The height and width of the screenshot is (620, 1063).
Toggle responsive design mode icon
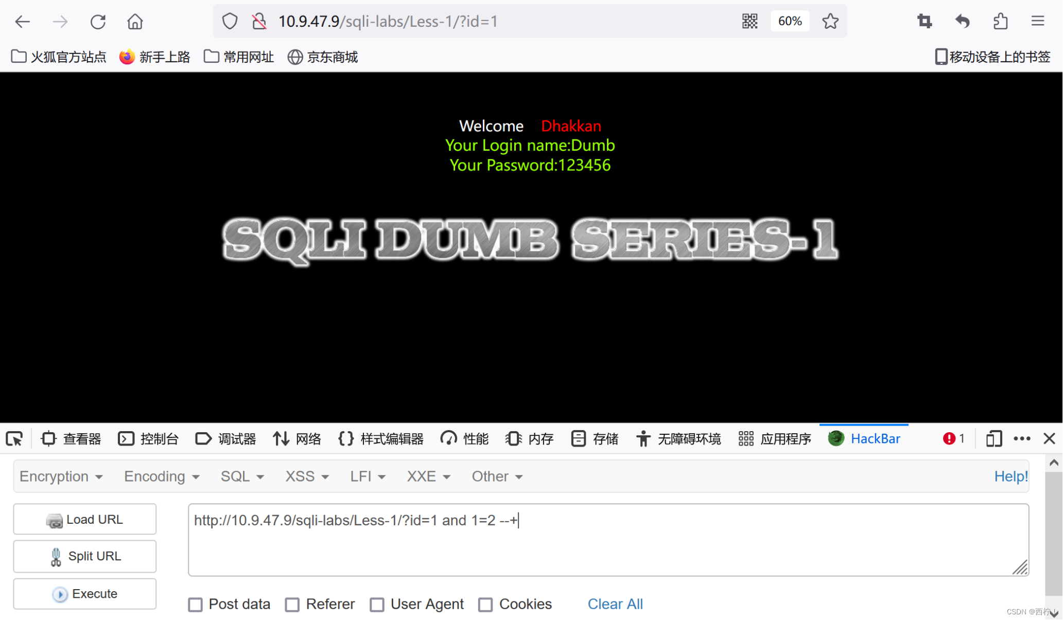tap(994, 439)
